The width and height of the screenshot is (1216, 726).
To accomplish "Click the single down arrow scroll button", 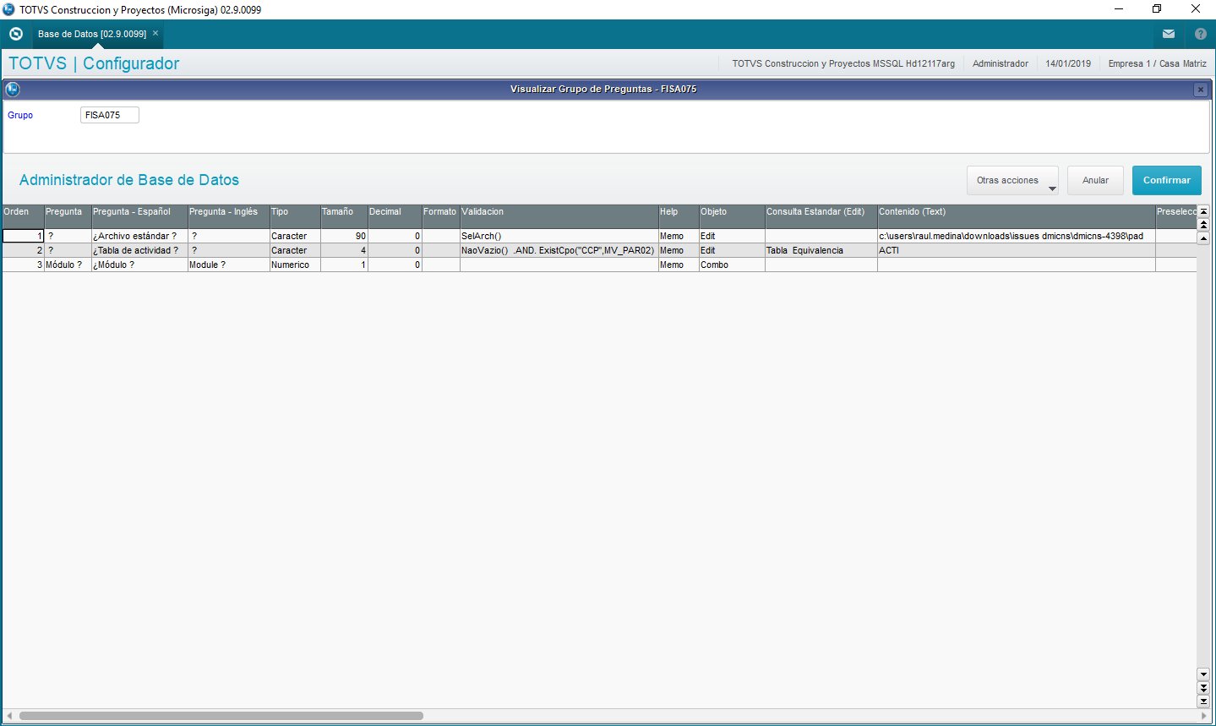I will click(x=1203, y=674).
